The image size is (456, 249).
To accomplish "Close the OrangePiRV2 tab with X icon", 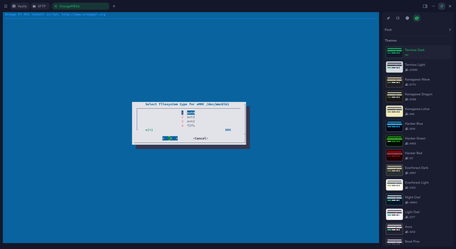I will tap(56, 6).
